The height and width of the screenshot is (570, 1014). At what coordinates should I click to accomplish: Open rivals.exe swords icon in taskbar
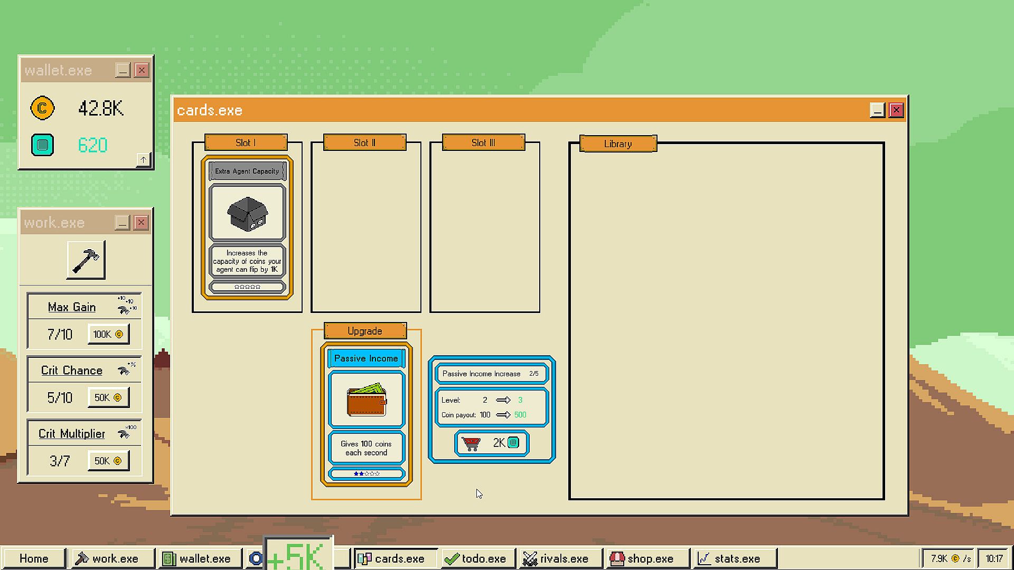(530, 558)
